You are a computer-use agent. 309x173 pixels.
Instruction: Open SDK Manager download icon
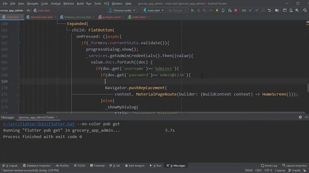click(x=297, y=11)
